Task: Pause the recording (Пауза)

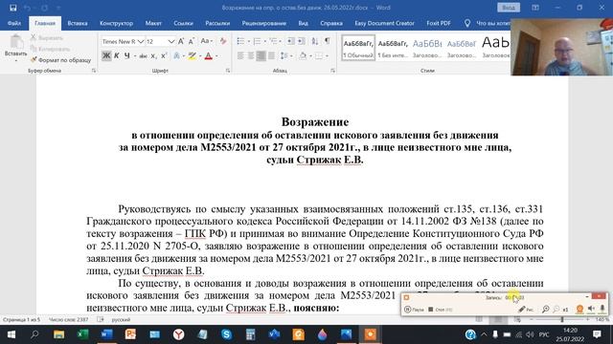Action: coord(414,310)
